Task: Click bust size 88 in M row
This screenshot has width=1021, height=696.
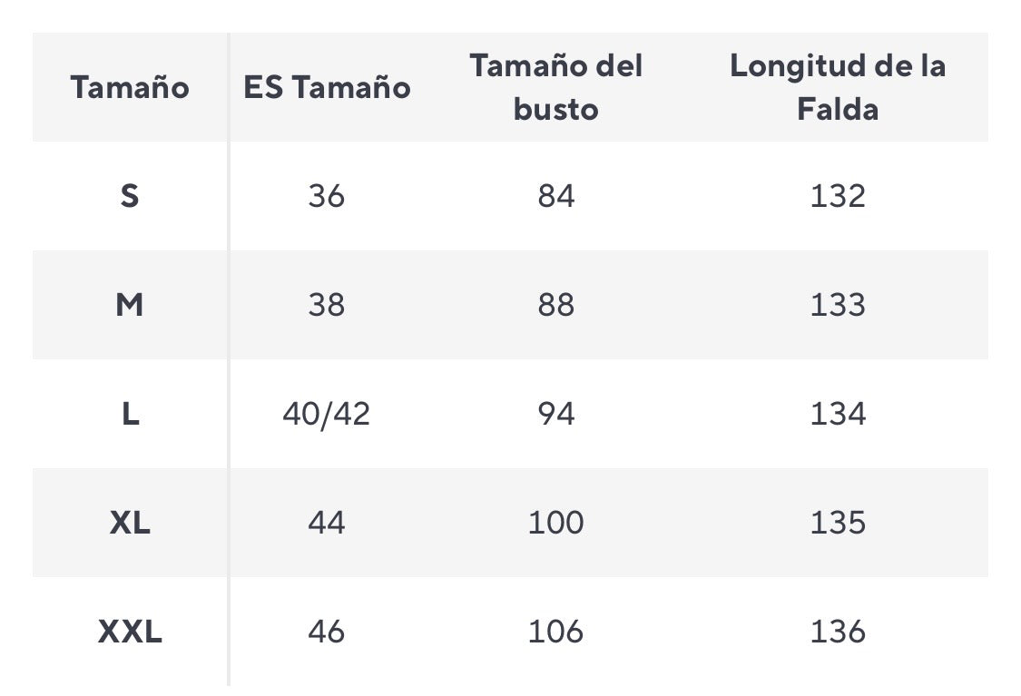Action: pos(555,305)
